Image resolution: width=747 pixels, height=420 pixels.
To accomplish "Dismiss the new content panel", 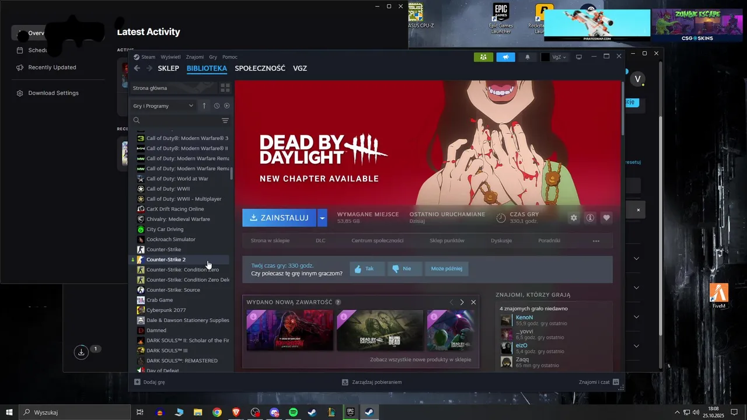I will (x=473, y=302).
